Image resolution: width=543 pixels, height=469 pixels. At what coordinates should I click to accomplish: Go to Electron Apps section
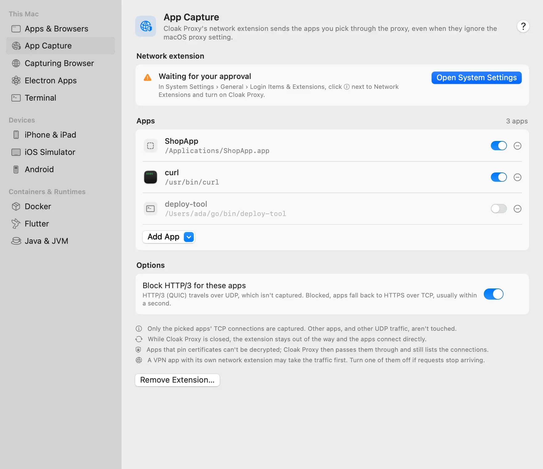[x=60, y=81]
